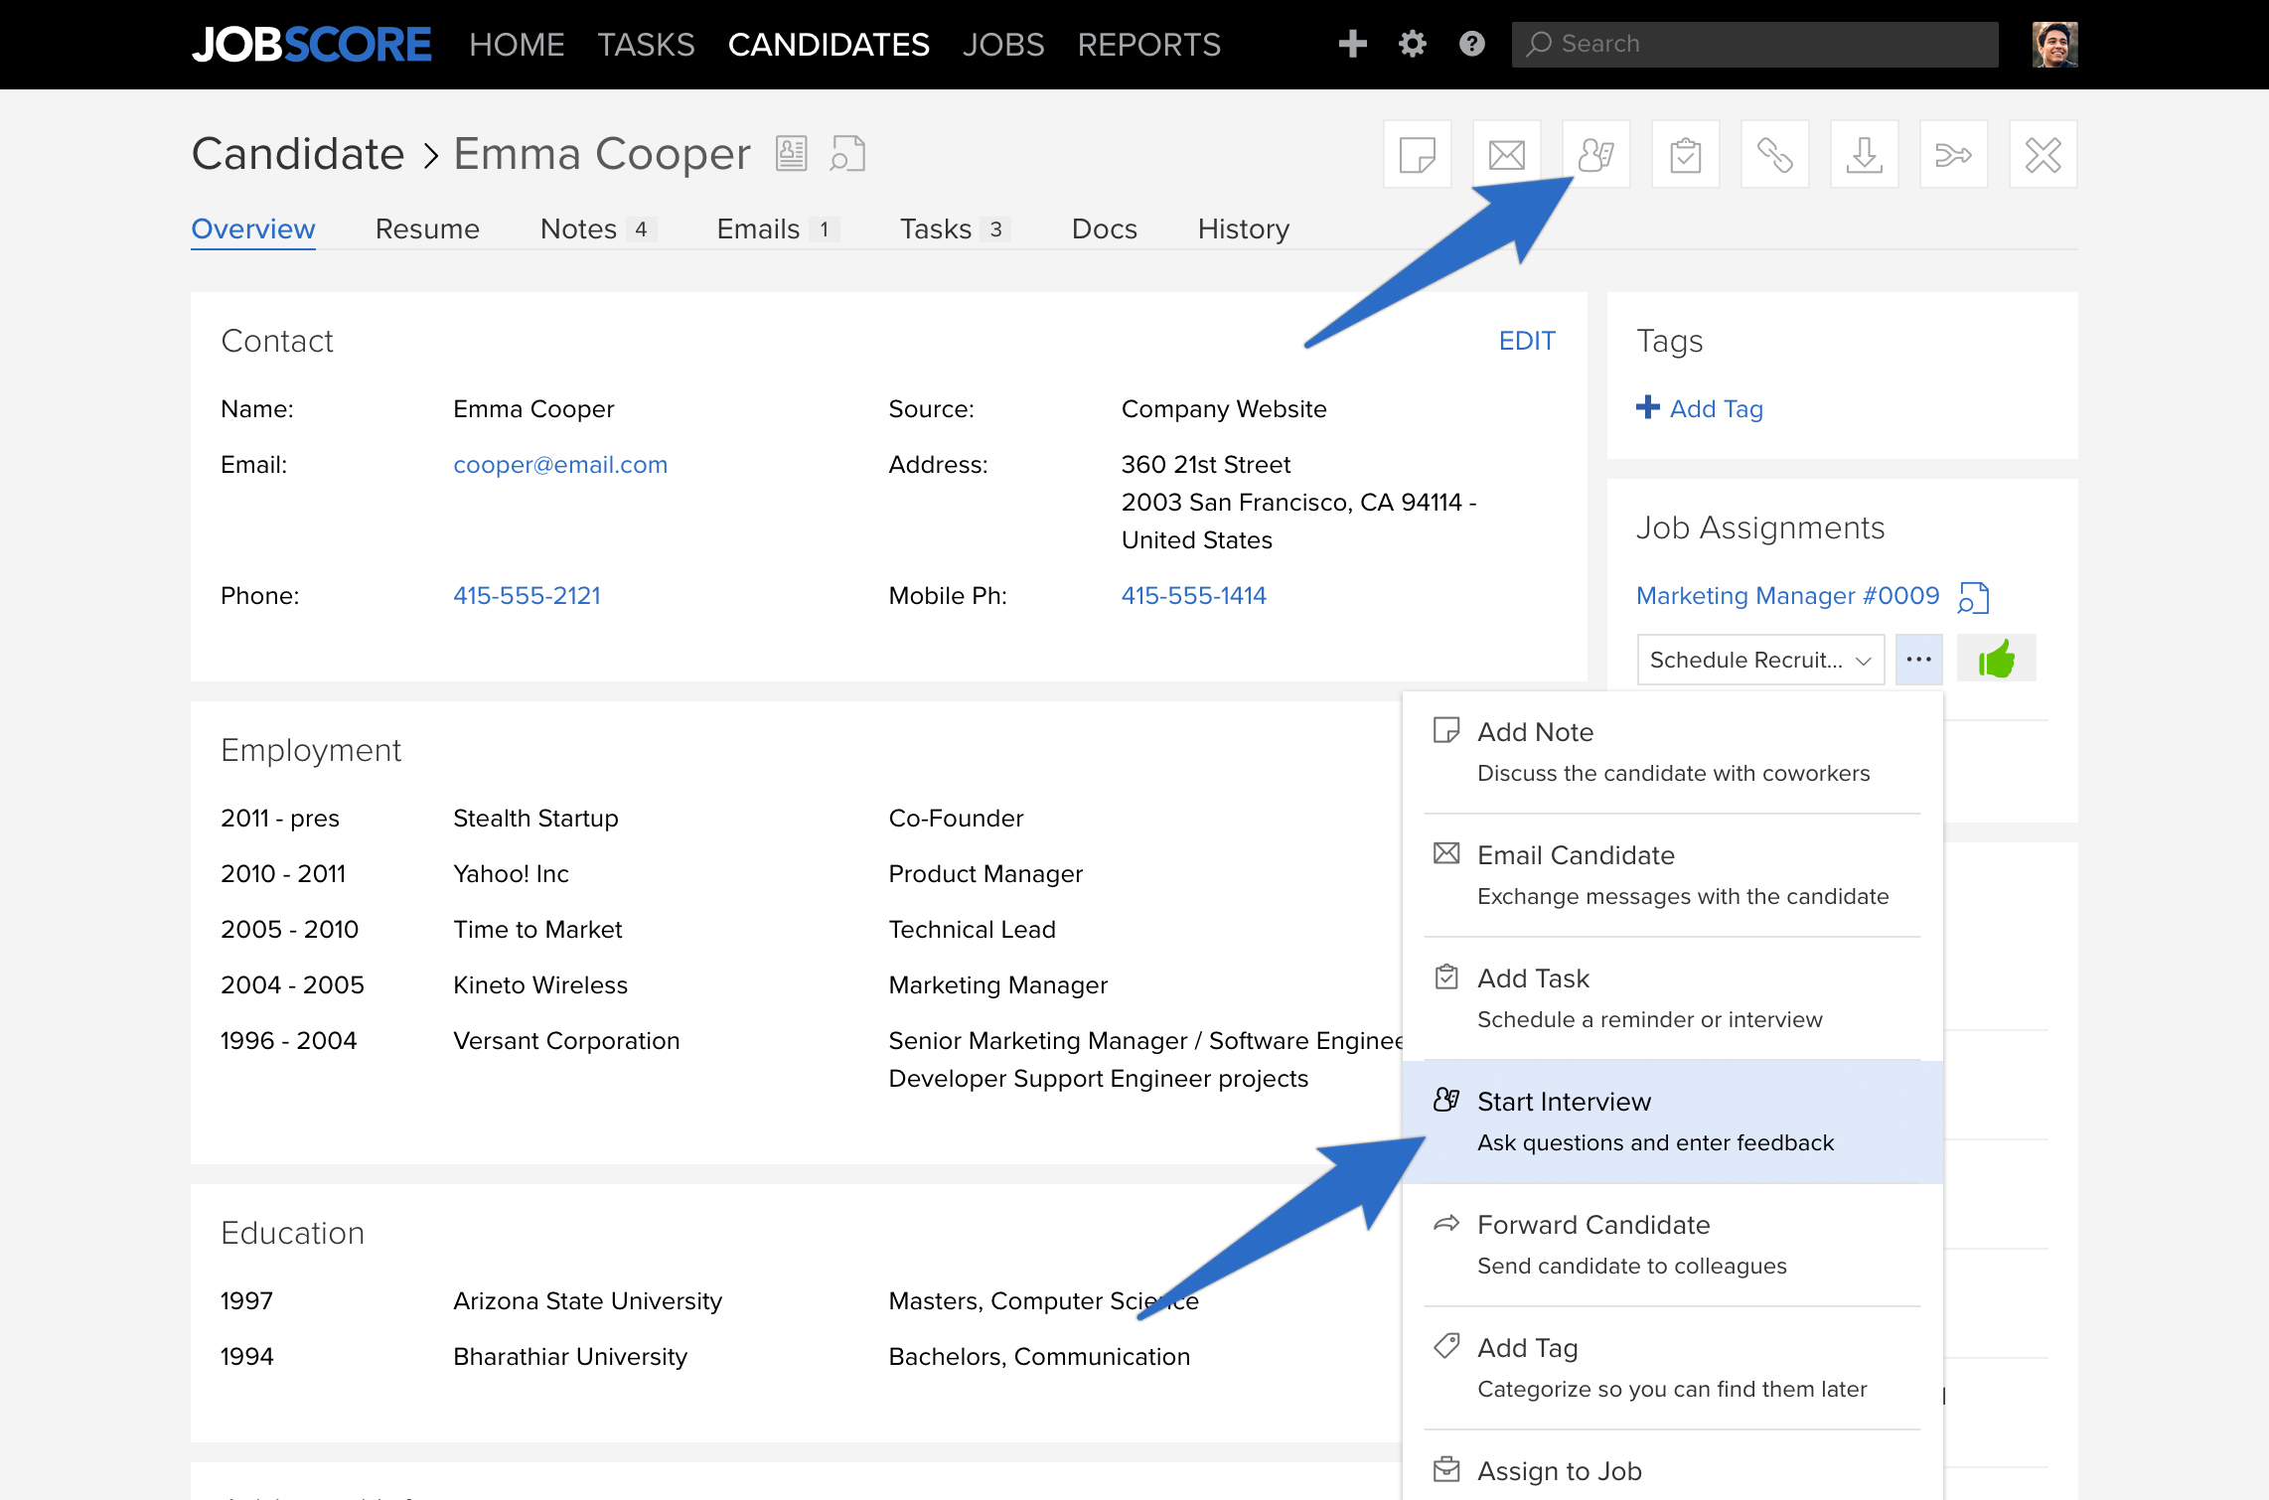Open the Email Candidate envelope icon
This screenshot has height=1500, width=2269.
tap(1507, 155)
